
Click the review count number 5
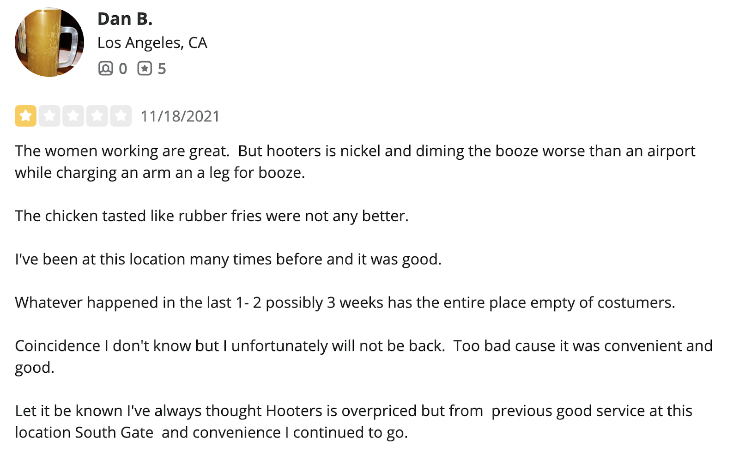click(162, 69)
